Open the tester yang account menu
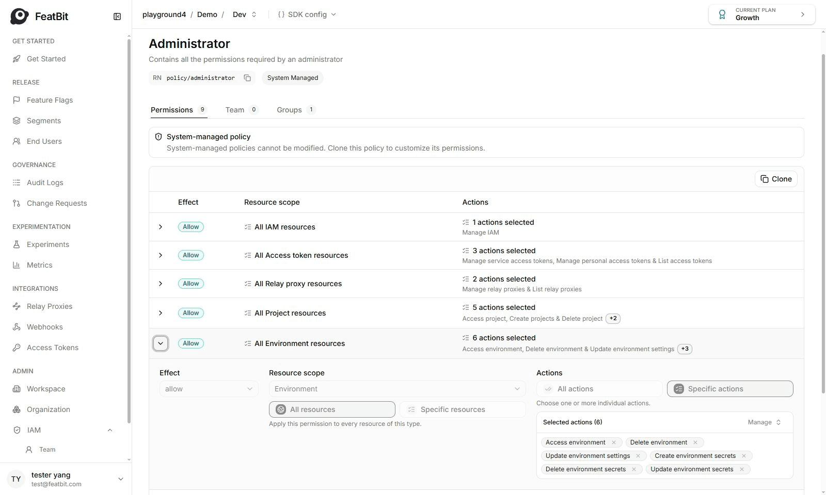 (x=66, y=479)
